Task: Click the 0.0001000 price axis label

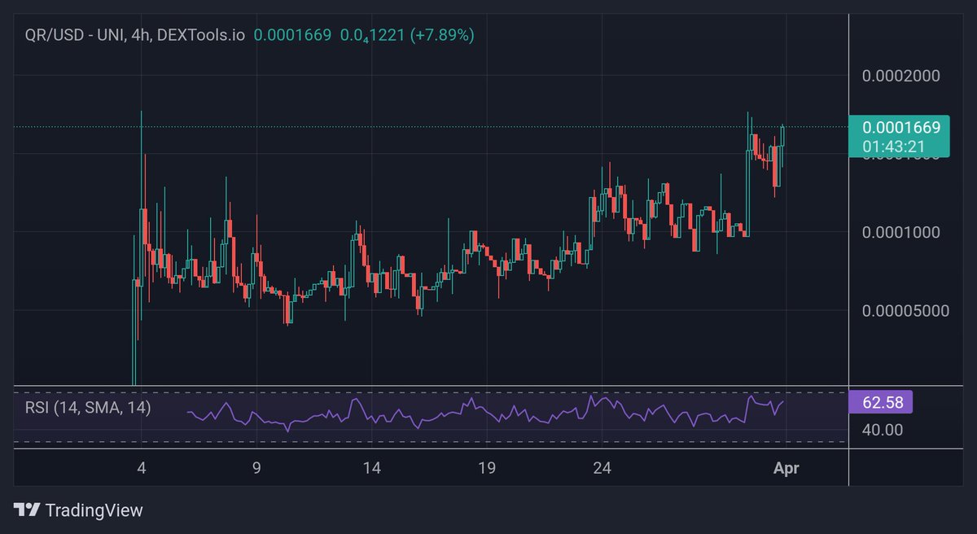Action: (901, 232)
